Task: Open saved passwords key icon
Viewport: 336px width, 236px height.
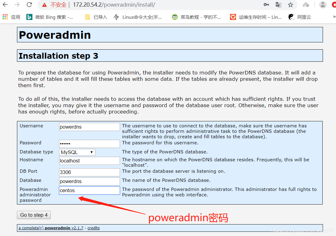Action: pos(266,5)
